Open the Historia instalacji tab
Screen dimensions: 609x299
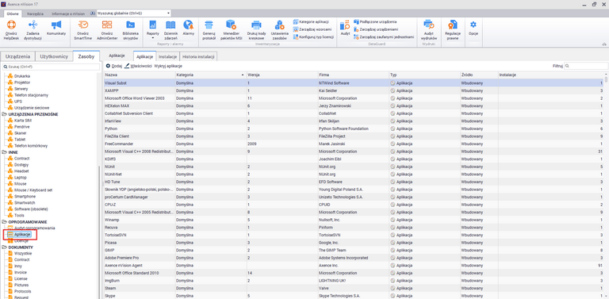[x=198, y=56]
